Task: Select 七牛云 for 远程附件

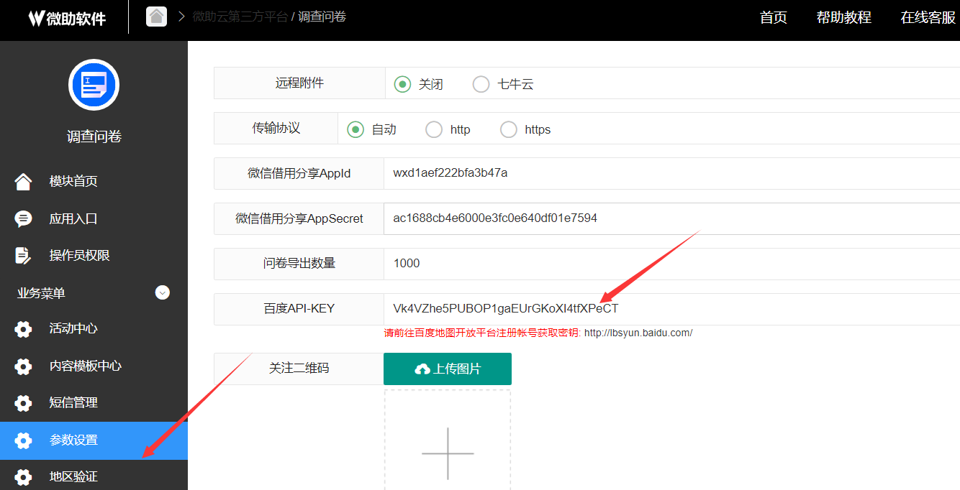Action: (481, 84)
